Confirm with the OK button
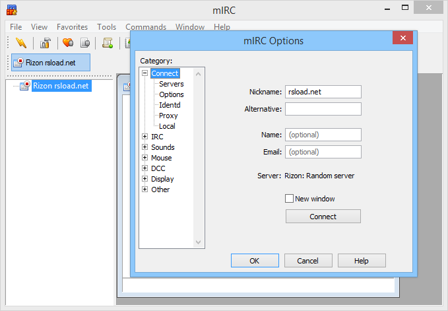 255,261
